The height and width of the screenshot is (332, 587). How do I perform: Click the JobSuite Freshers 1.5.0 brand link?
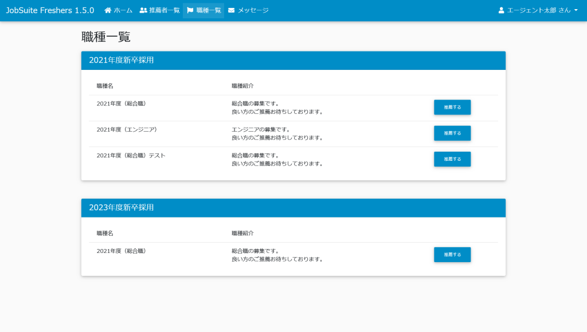[x=50, y=10]
